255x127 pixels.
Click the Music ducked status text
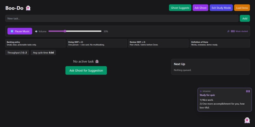[242, 31]
